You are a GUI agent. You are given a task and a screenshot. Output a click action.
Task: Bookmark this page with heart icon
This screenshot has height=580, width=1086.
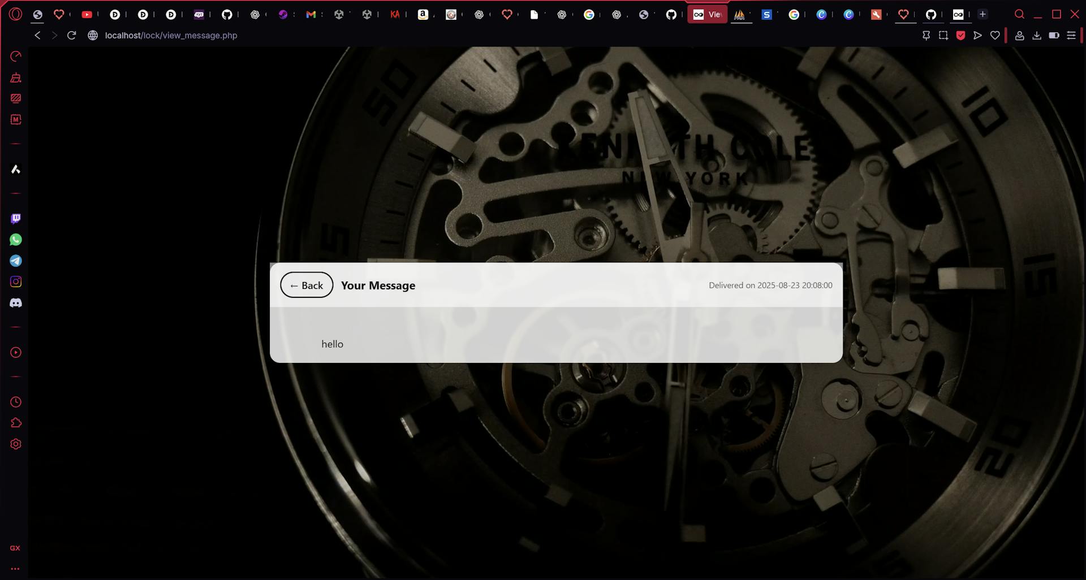(995, 35)
